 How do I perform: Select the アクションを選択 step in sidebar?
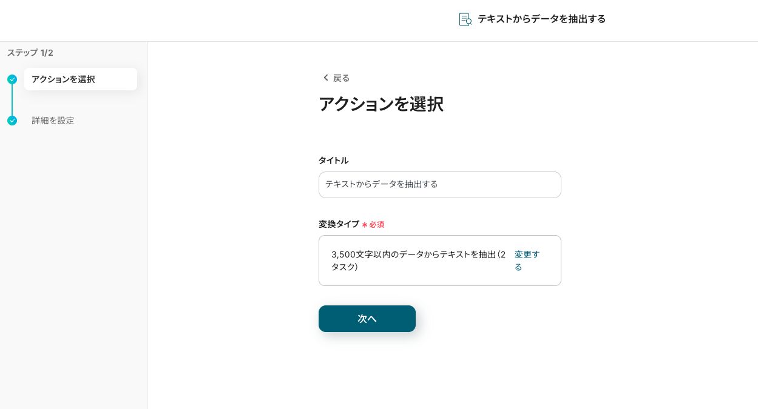click(x=80, y=79)
